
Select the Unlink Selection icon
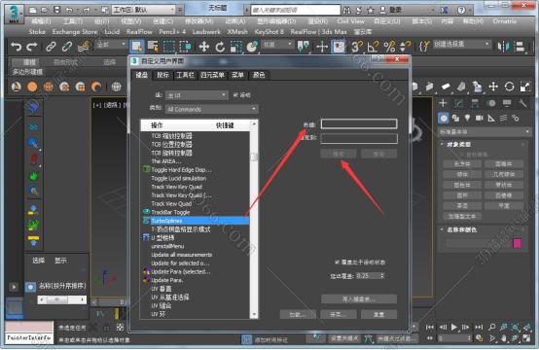click(67, 47)
